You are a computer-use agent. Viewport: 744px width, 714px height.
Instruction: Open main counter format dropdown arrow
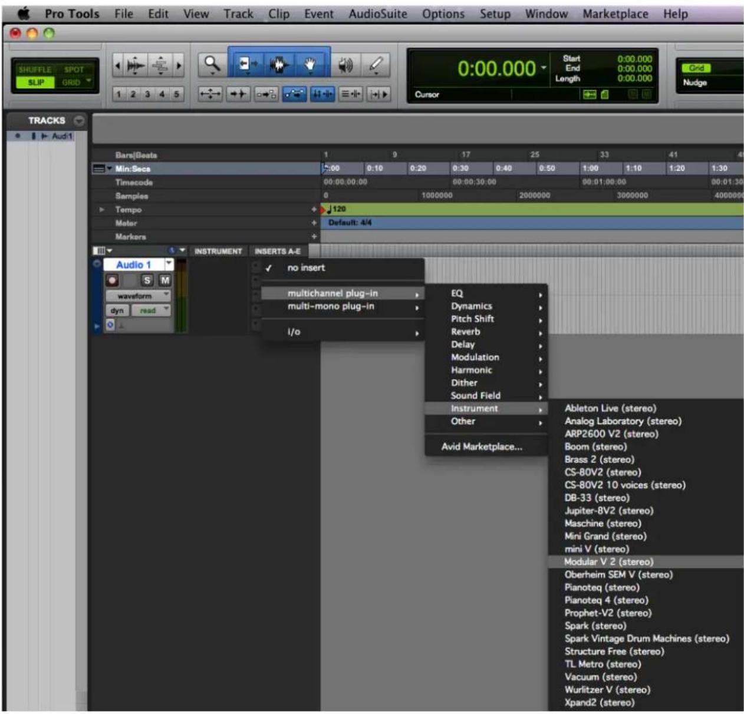pos(544,68)
